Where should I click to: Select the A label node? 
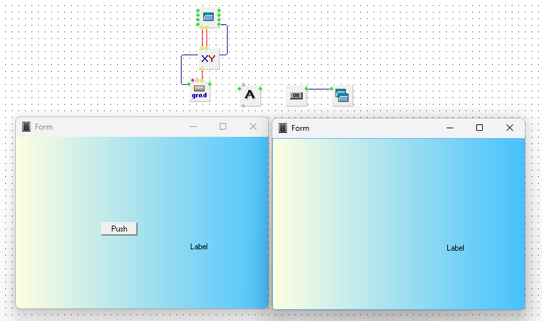[x=250, y=95]
